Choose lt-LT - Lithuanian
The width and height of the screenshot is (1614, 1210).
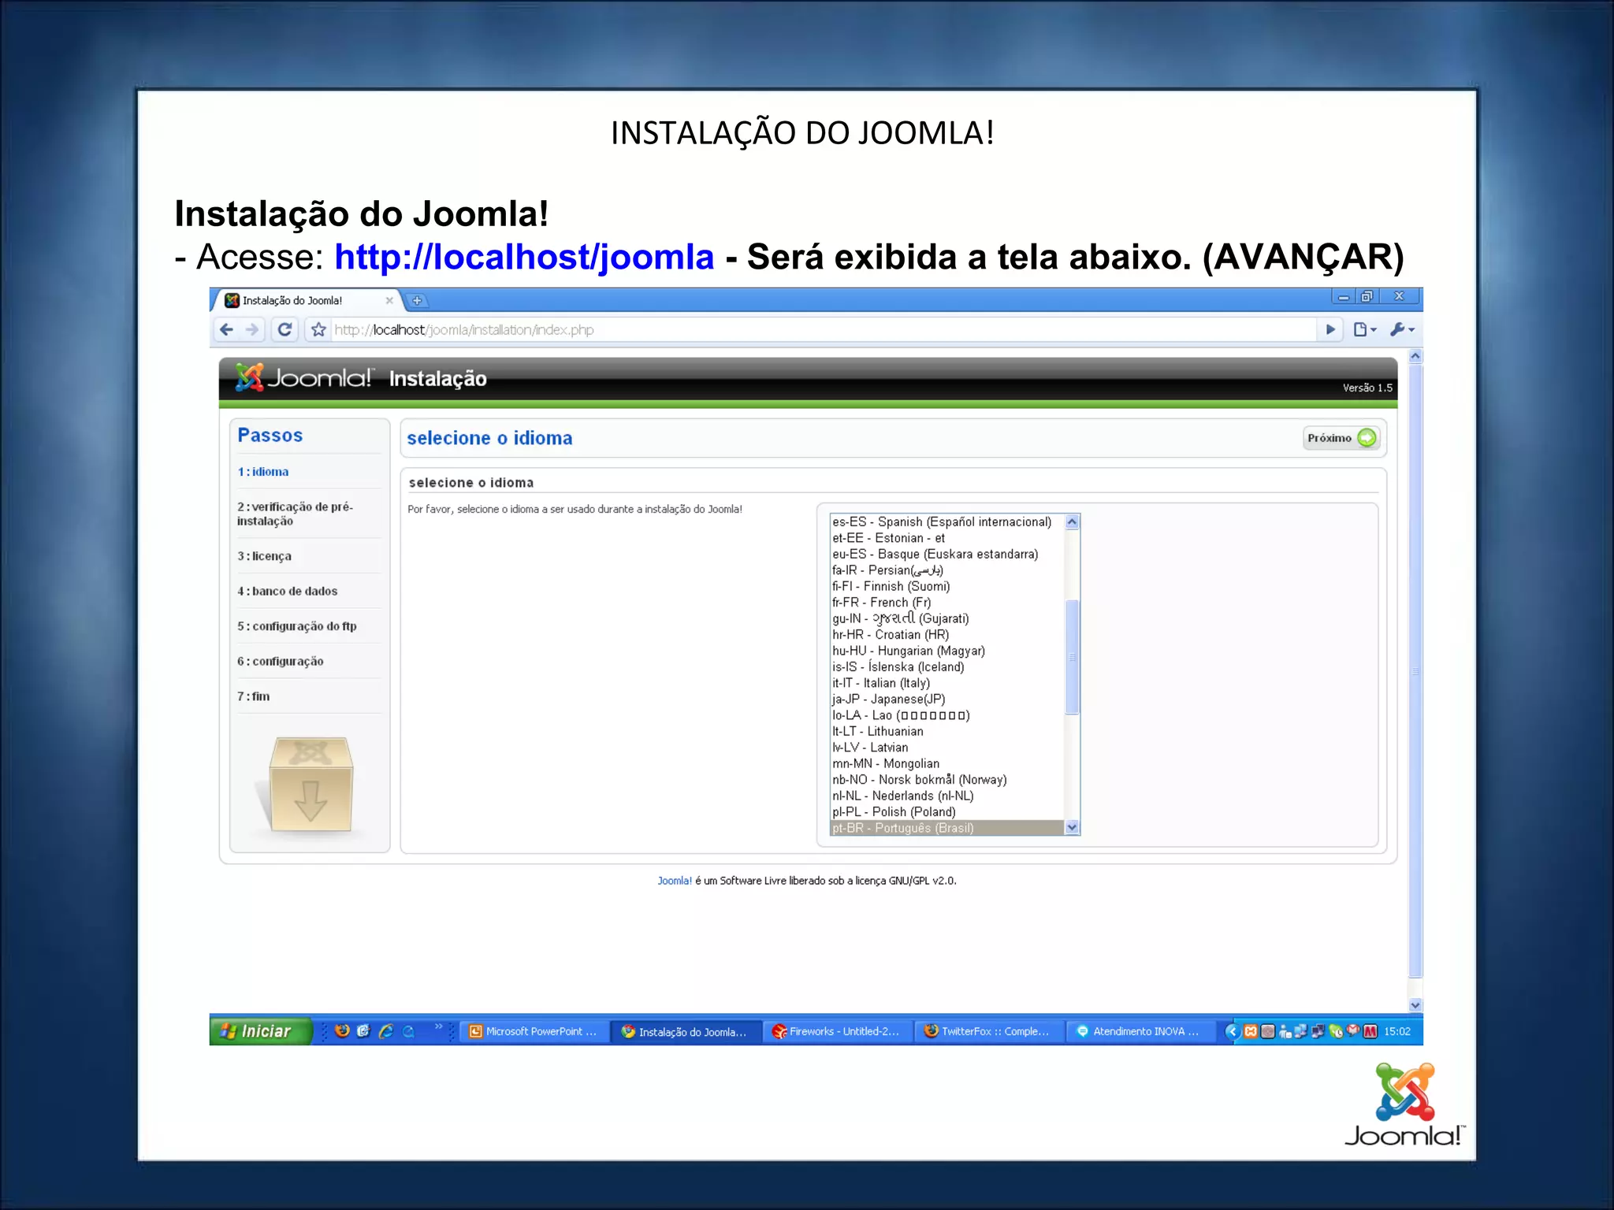point(946,732)
